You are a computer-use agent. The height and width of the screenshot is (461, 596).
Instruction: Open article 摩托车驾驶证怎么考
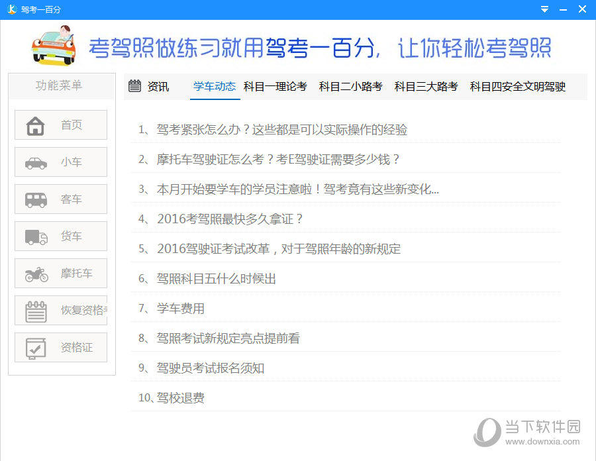278,159
